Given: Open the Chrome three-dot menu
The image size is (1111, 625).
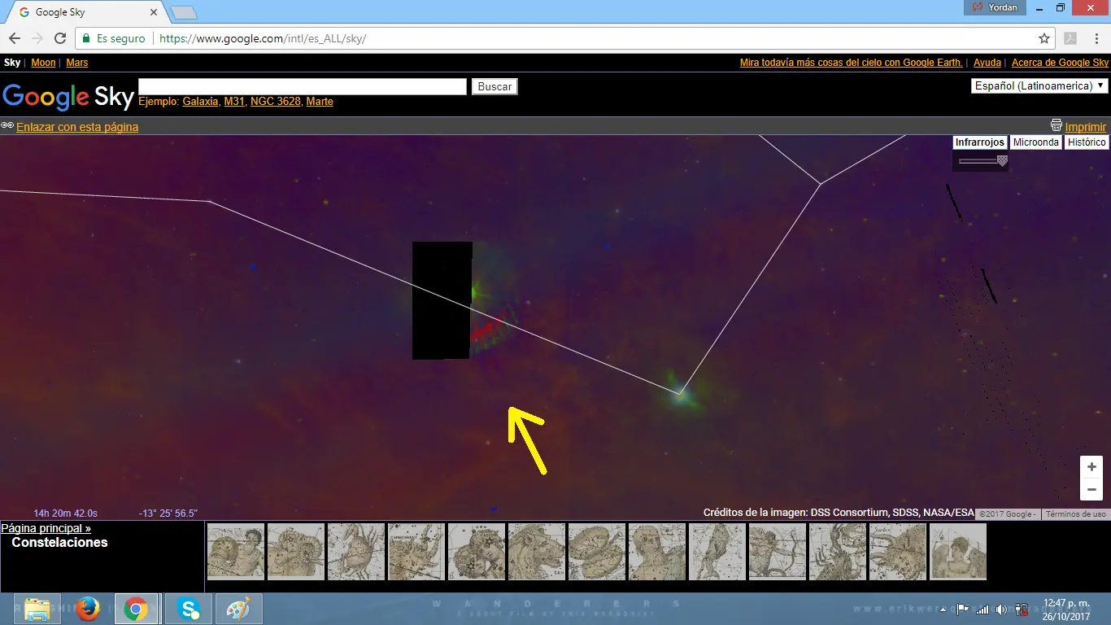Looking at the screenshot, I should 1096,38.
